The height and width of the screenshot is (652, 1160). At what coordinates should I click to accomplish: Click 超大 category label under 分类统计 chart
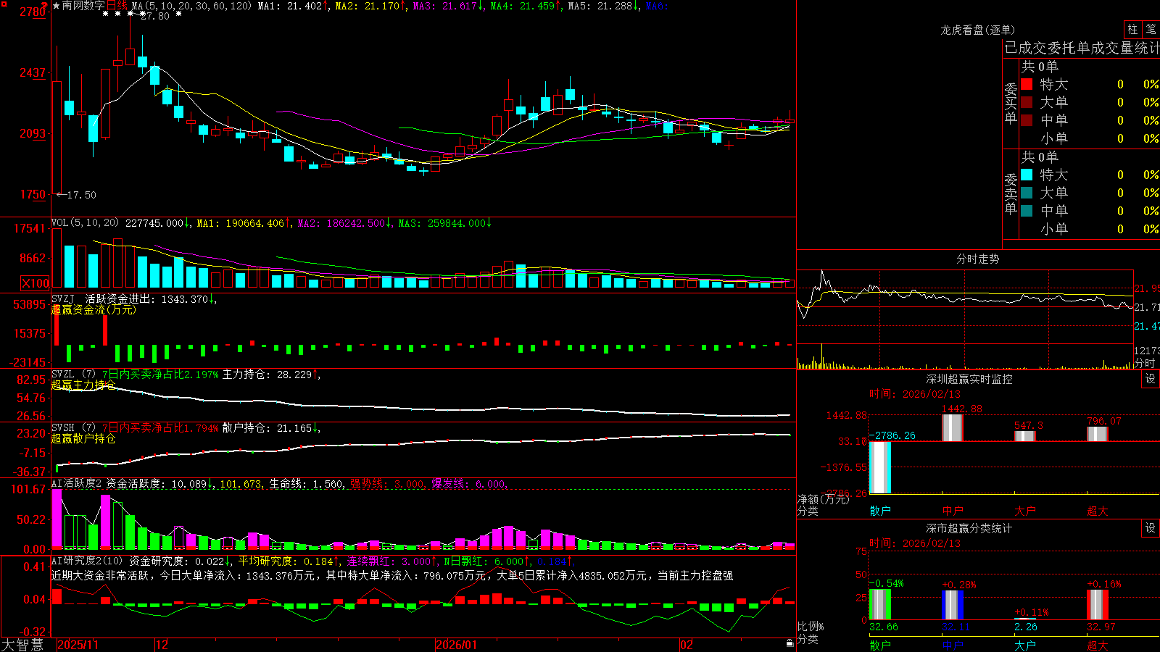(1098, 645)
